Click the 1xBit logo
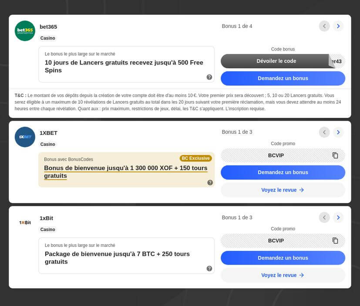This screenshot has width=360, height=306. (x=25, y=222)
